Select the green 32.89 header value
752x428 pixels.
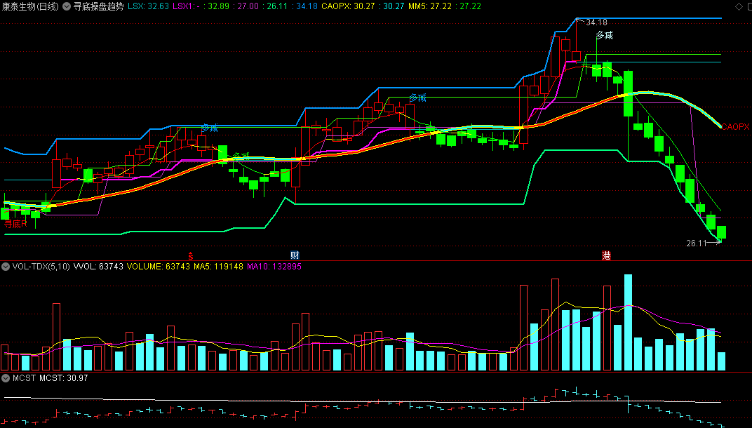pos(219,6)
